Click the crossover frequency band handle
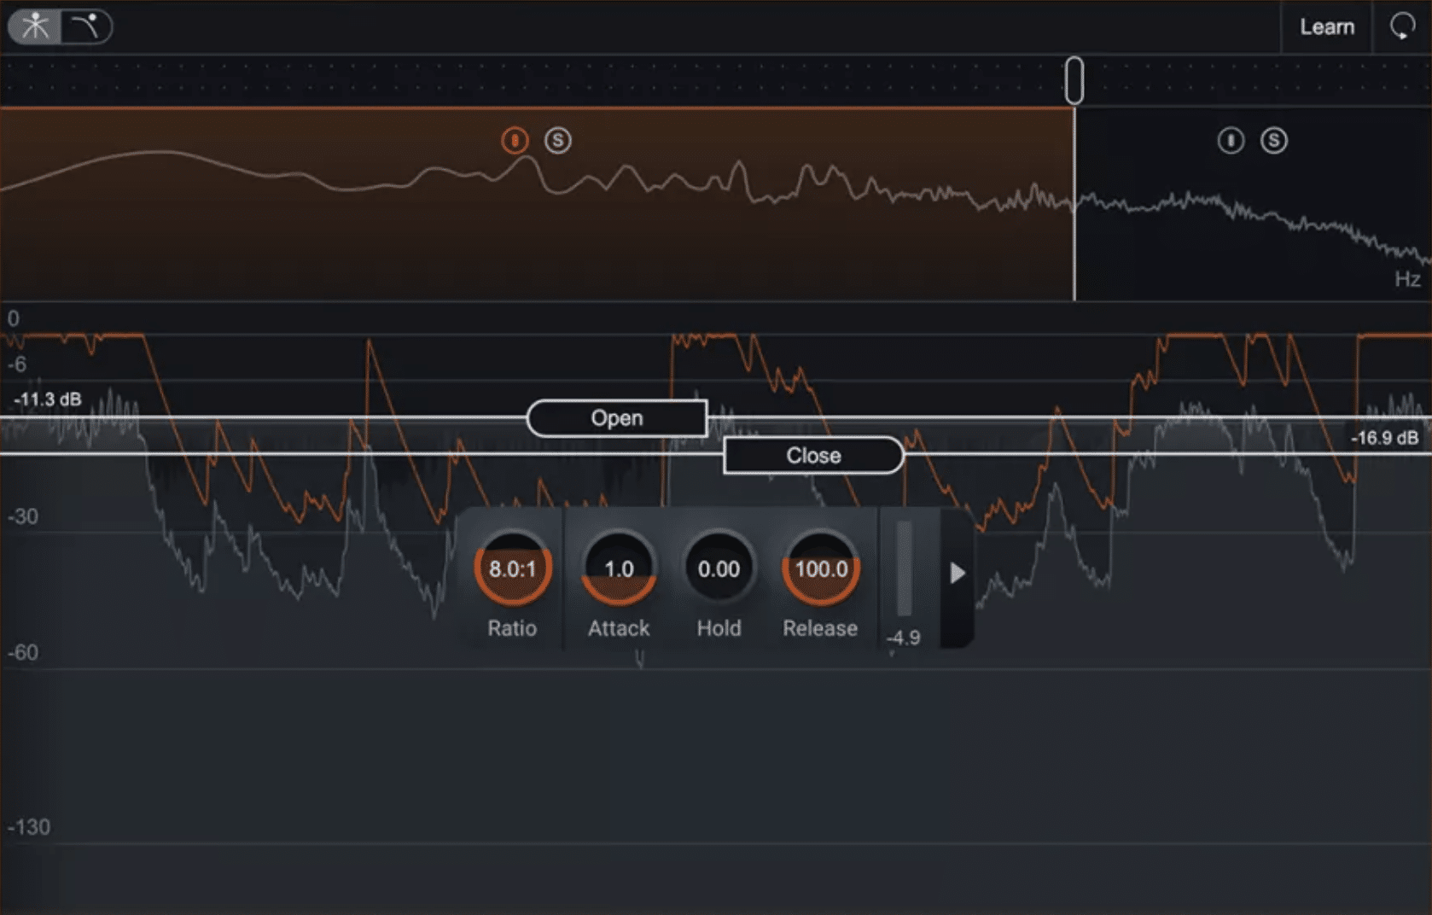The image size is (1432, 915). tap(1074, 81)
